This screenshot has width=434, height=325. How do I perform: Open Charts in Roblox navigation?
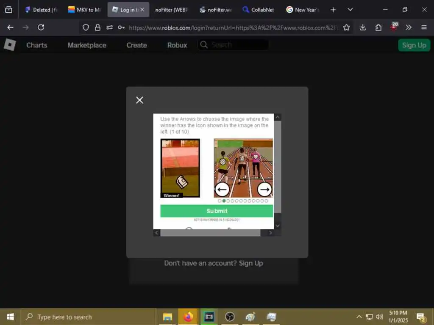click(x=37, y=45)
